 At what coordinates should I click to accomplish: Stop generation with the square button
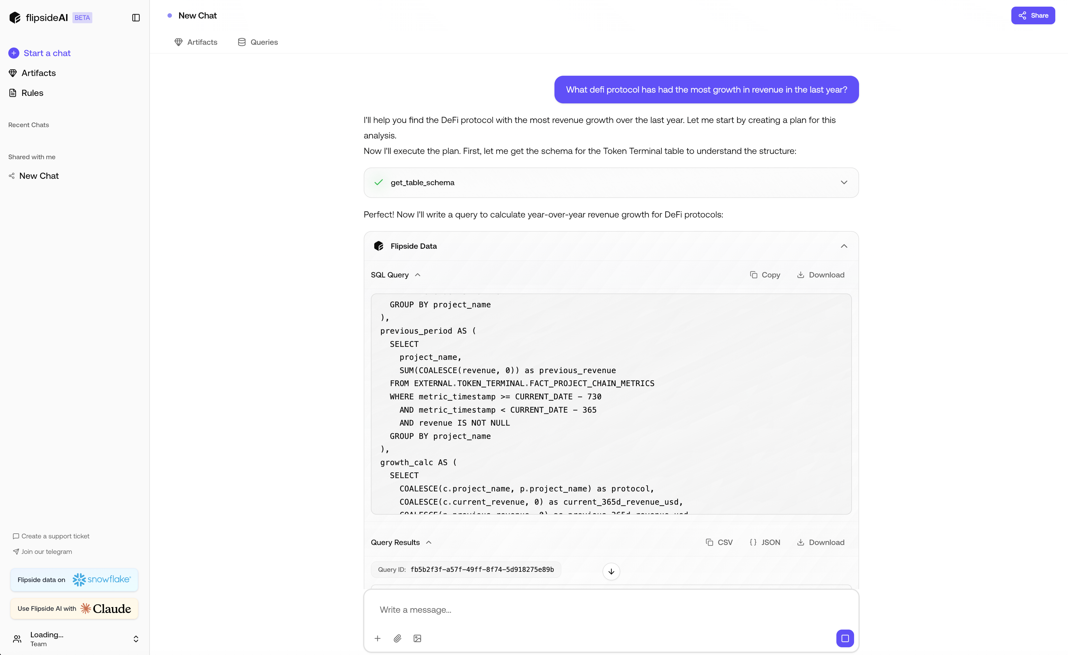coord(845,638)
